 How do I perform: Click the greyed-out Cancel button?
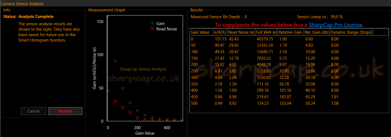pyautogui.click(x=33, y=111)
